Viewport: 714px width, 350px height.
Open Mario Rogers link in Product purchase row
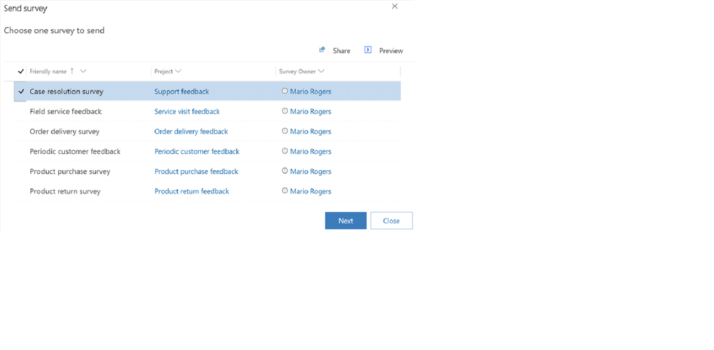(x=310, y=171)
